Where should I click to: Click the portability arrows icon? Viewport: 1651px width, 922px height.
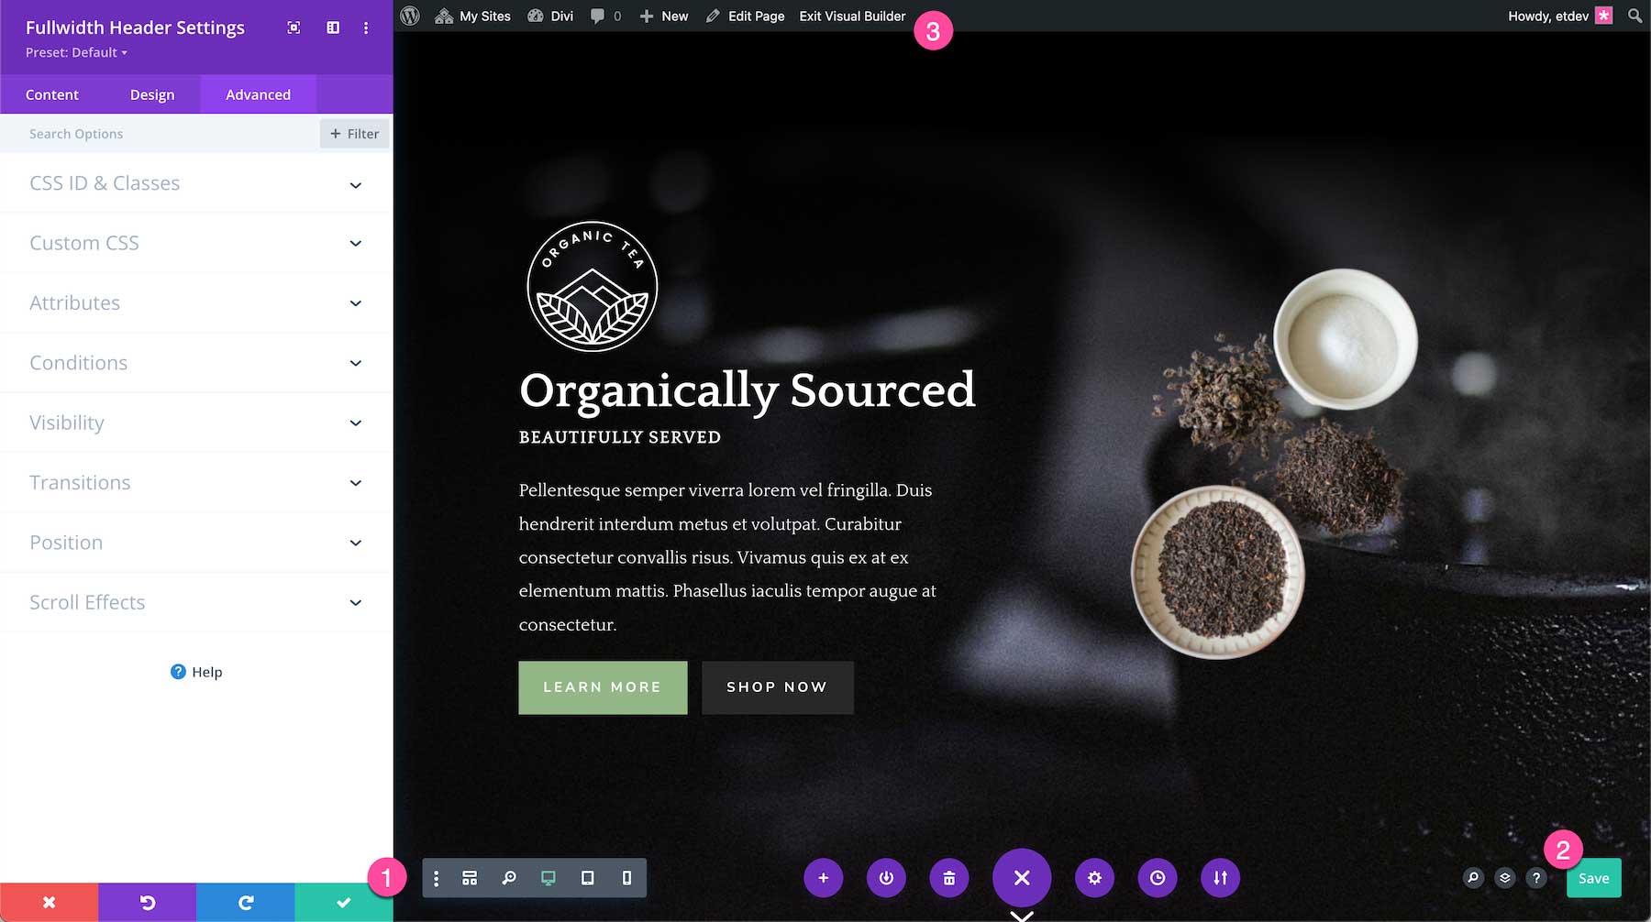pyautogui.click(x=1220, y=878)
